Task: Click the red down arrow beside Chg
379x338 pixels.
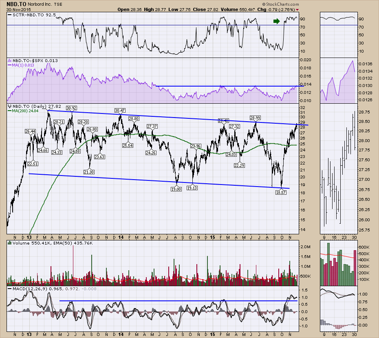Action: [x=297, y=10]
